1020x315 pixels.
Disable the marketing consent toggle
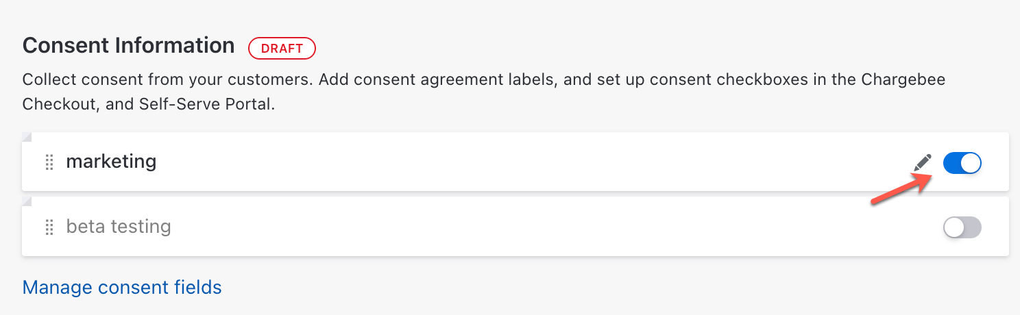coord(962,163)
